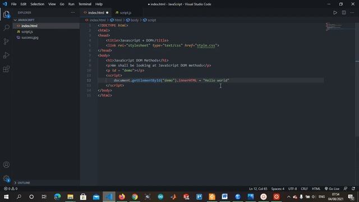Click the VS Code logo icon
Screen dimensions: 359x202
point(4,4)
